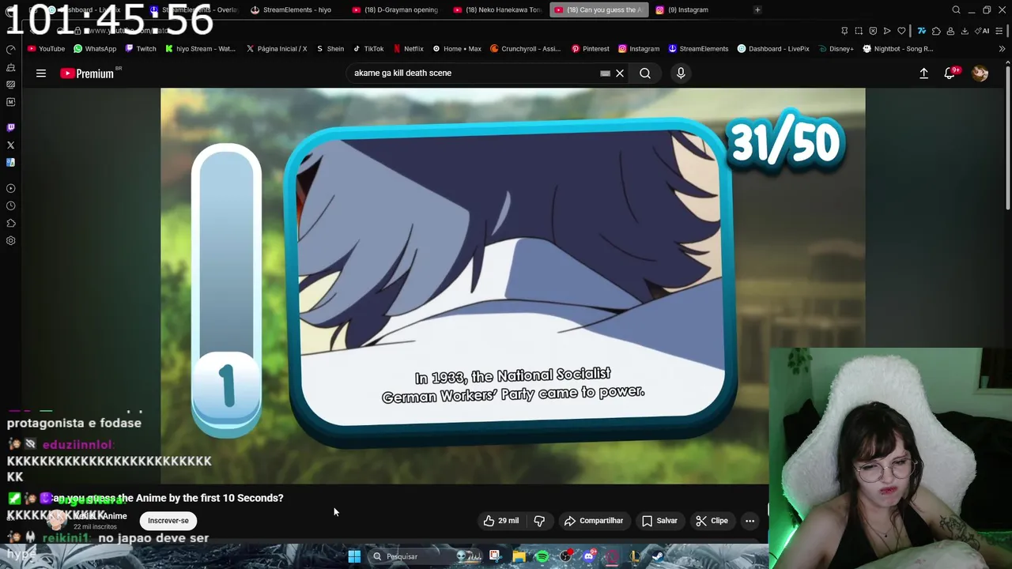Open the tab search magnifier in the title bar
This screenshot has width=1012, height=569.
956,10
